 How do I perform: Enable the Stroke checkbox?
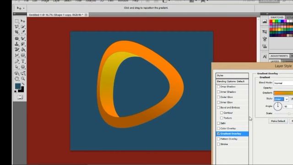[218, 144]
